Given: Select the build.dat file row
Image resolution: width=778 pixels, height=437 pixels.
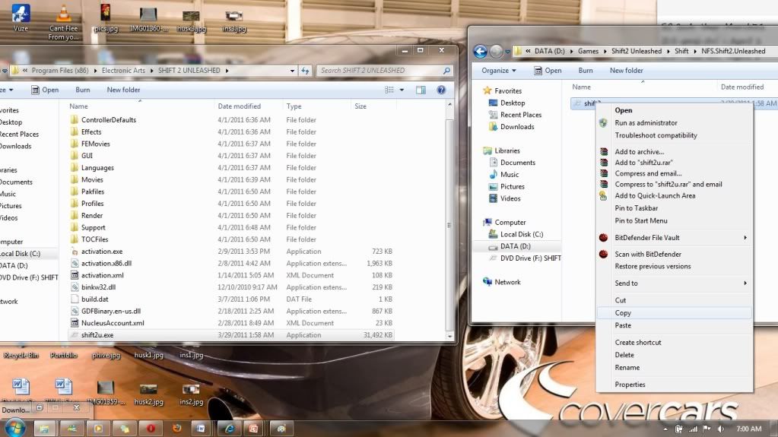Looking at the screenshot, I should coord(232,299).
